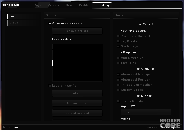Open the Visuals tab

click(x=53, y=5)
